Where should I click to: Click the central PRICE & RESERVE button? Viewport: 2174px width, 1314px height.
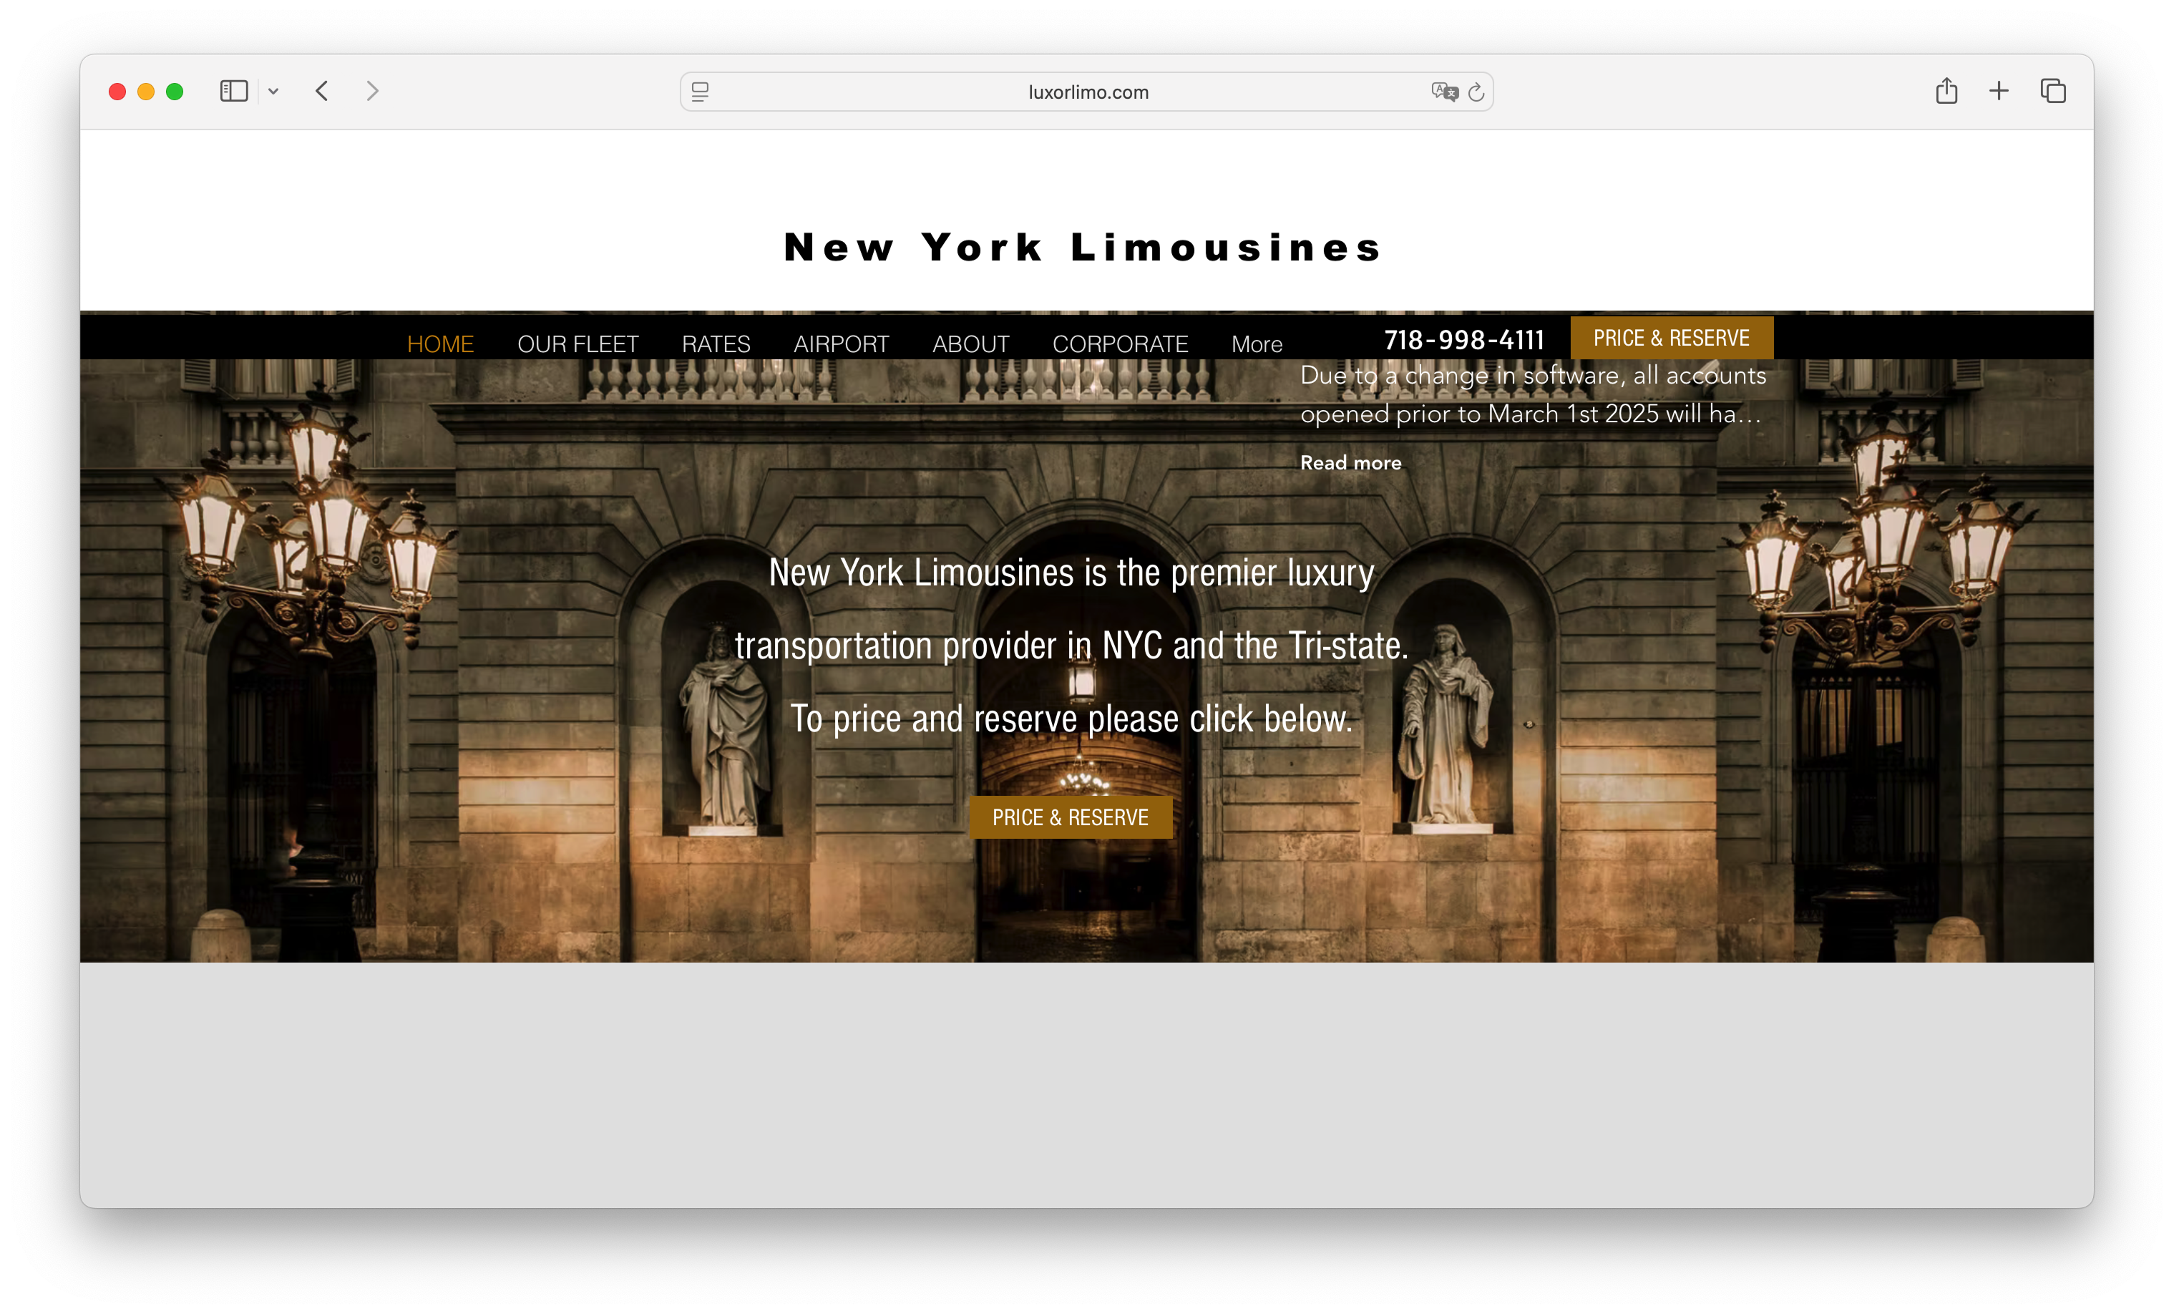tap(1069, 817)
